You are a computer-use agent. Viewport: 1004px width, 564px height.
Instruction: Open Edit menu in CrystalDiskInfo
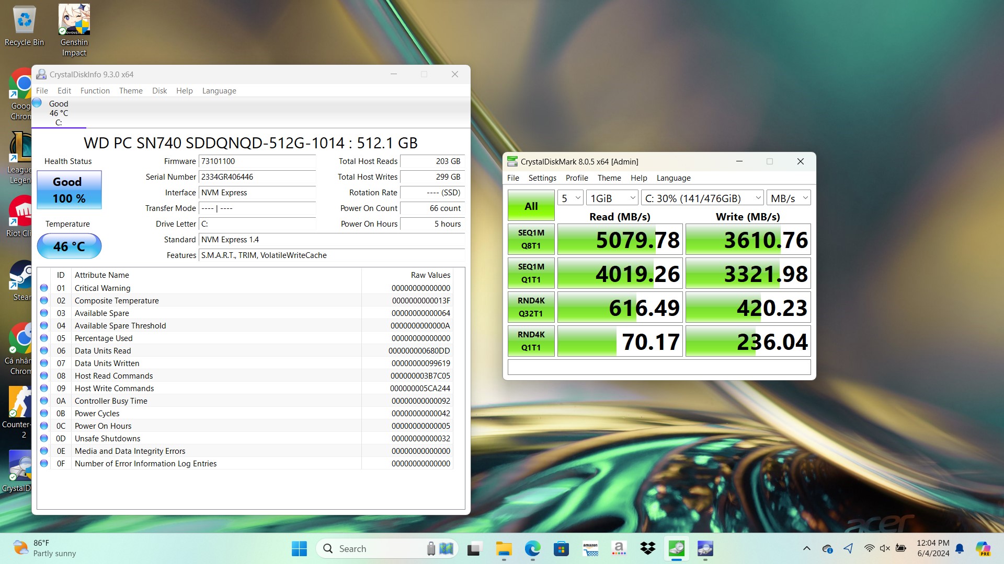click(64, 90)
